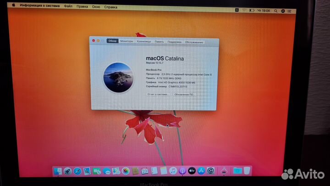Open the Trash in the Dock
Screen dimensions: 330x186
(247, 170)
